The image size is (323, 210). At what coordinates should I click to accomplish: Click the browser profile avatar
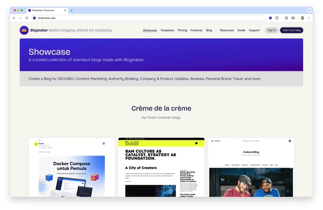coord(303,18)
